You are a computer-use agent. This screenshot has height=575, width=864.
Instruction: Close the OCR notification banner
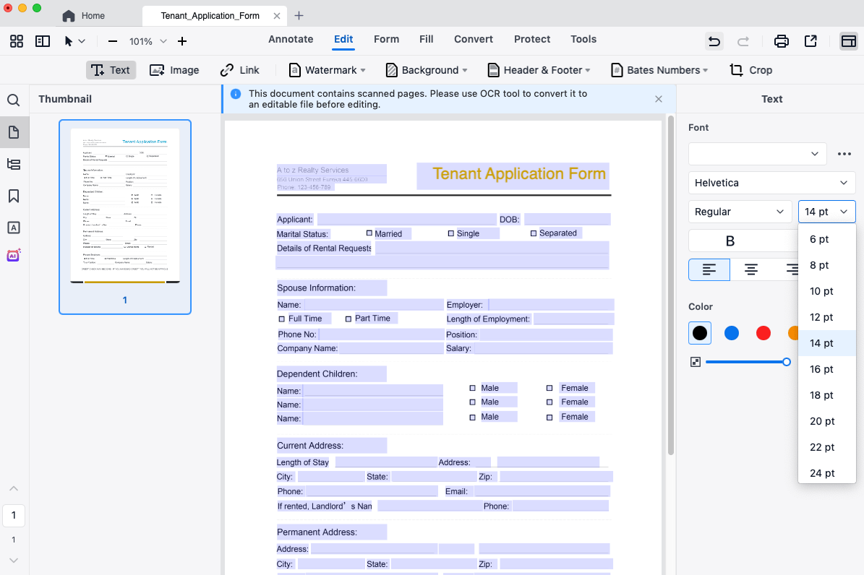coord(659,99)
